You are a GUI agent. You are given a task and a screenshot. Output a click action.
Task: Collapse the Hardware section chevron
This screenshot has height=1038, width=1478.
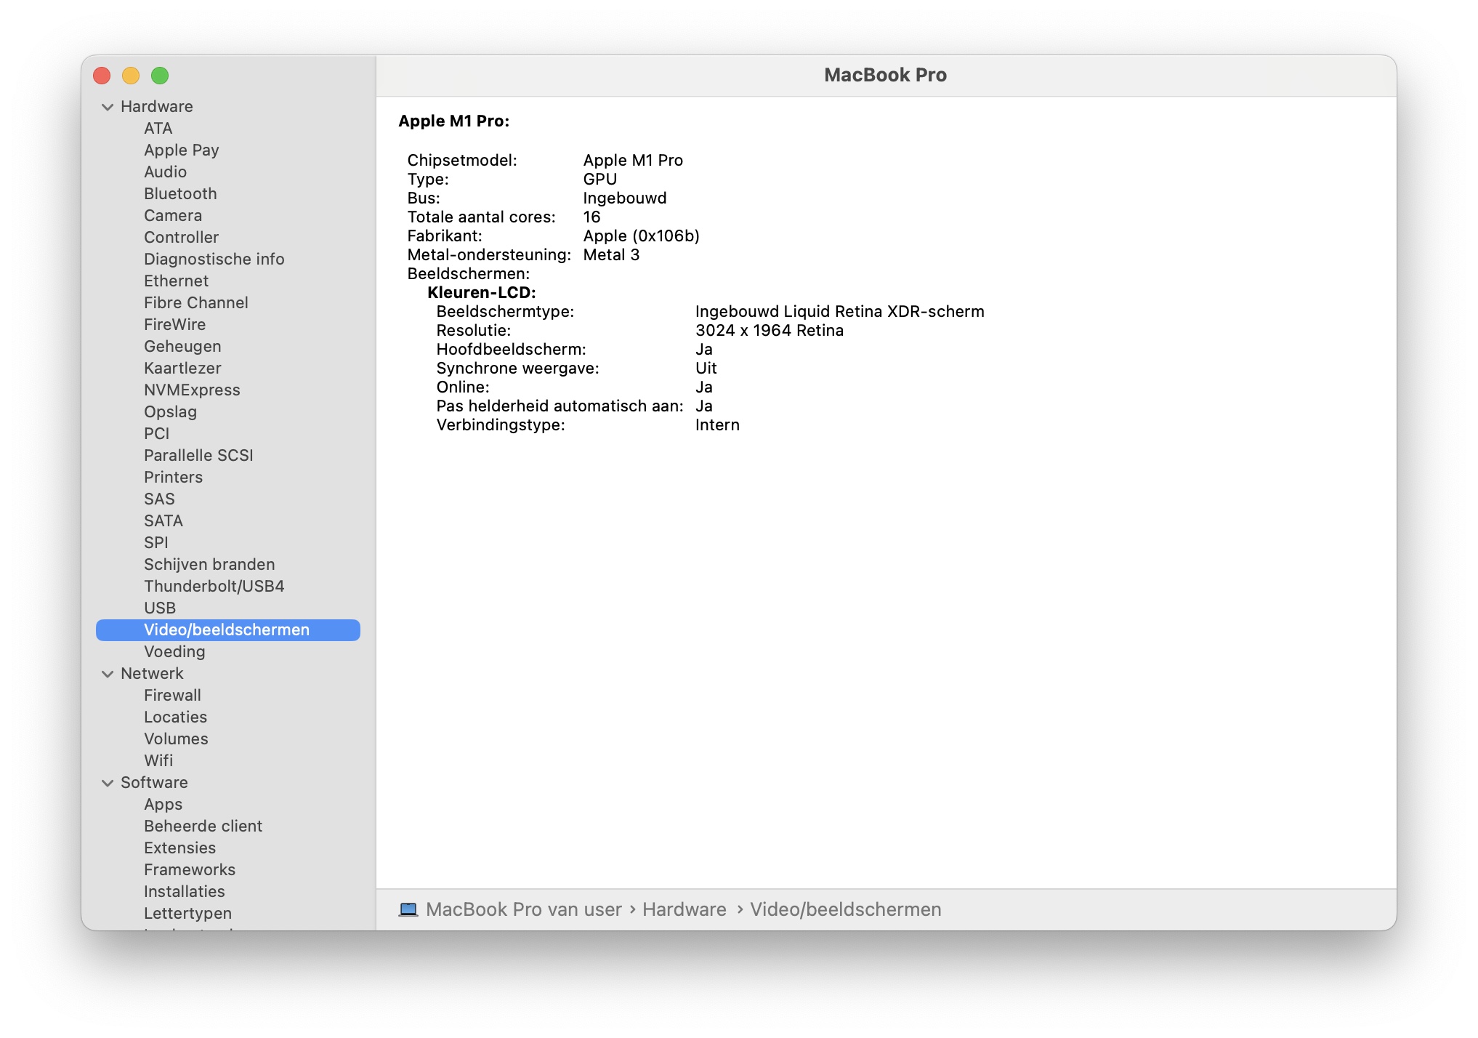point(108,107)
